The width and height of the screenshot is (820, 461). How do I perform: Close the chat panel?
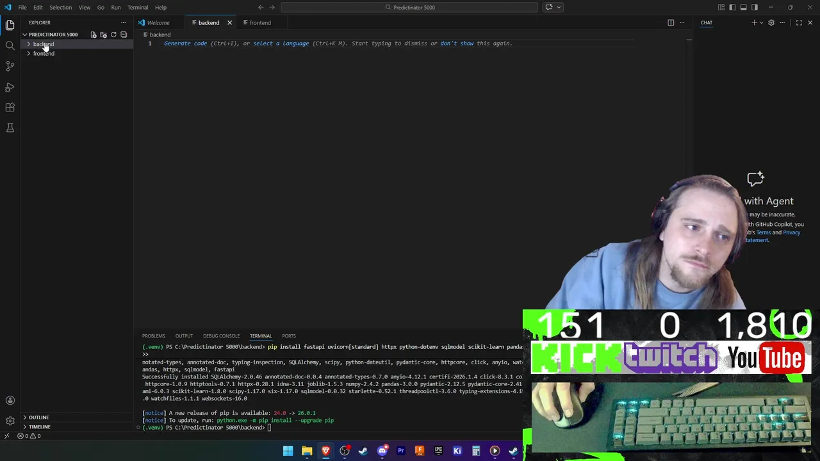(810, 22)
